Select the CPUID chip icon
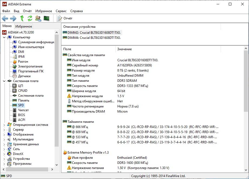 [15, 91]
